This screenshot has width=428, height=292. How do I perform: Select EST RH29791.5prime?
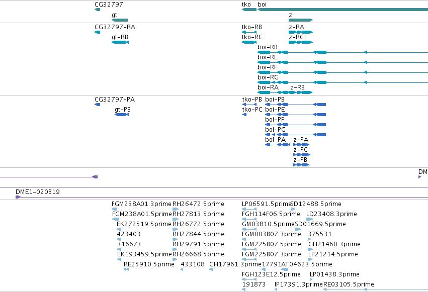point(175,249)
